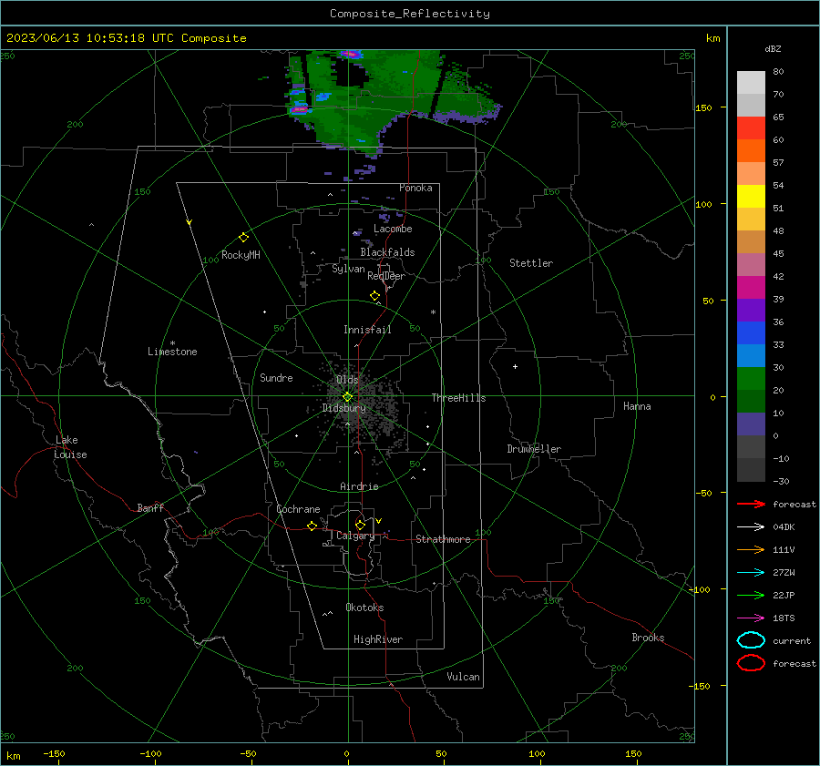Click the cyan 27ZW arrow in legend
820x766 pixels.
(751, 573)
